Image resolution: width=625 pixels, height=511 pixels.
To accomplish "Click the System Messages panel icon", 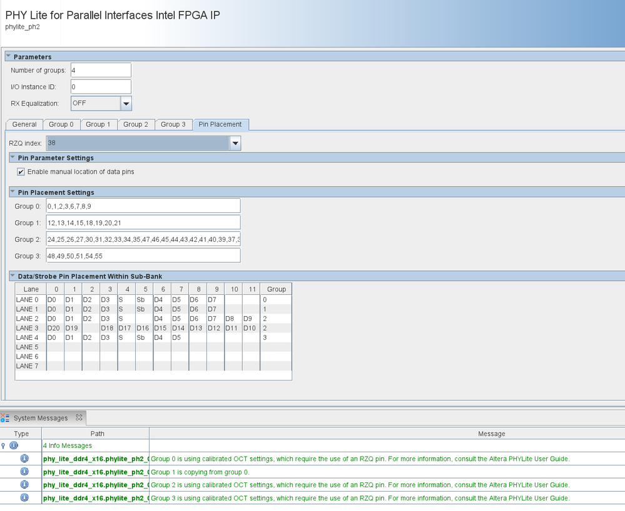I will [5, 417].
